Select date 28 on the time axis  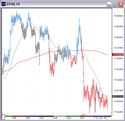[42, 118]
